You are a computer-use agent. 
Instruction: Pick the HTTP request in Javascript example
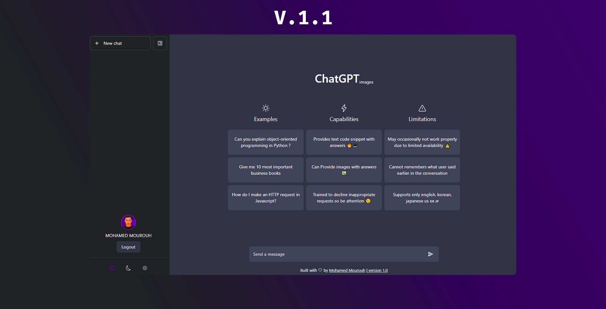pyautogui.click(x=266, y=198)
